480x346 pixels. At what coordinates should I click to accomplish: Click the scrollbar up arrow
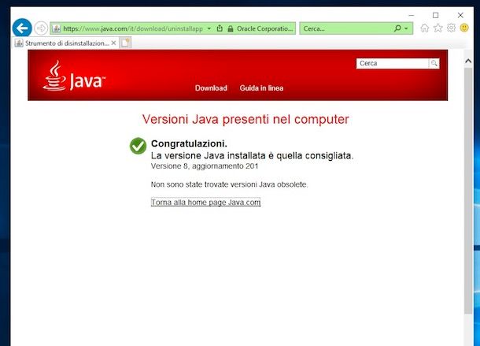point(468,61)
